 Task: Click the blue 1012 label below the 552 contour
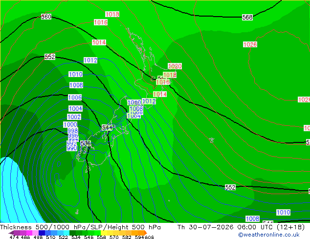(90, 60)
